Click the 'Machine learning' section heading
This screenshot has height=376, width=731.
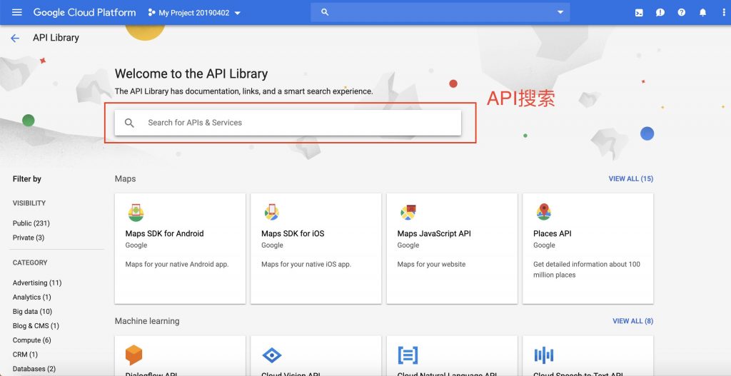[147, 321]
